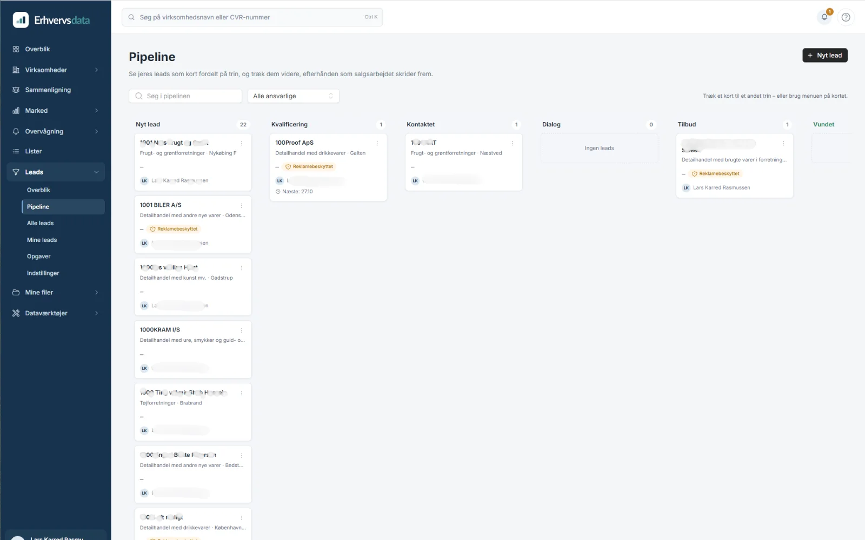The width and height of the screenshot is (865, 540).
Task: Click the Sammenligning scales icon
Action: click(x=16, y=90)
